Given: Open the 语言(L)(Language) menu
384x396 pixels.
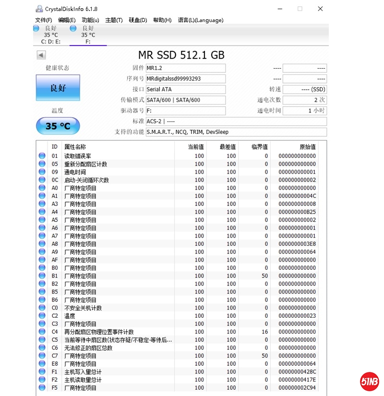Looking at the screenshot, I should pos(200,20).
